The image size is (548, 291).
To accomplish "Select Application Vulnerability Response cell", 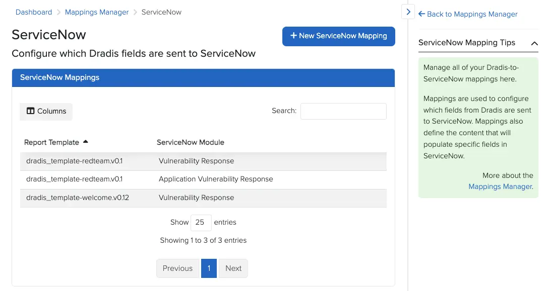I will [x=216, y=179].
